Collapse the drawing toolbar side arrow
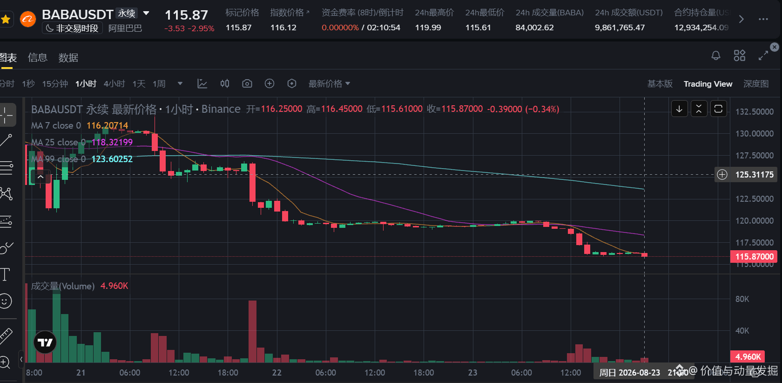Image resolution: width=782 pixels, height=383 pixels. coord(21,359)
